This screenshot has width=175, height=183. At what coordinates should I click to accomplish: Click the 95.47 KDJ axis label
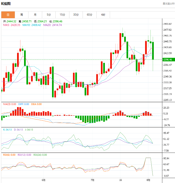point(166,133)
